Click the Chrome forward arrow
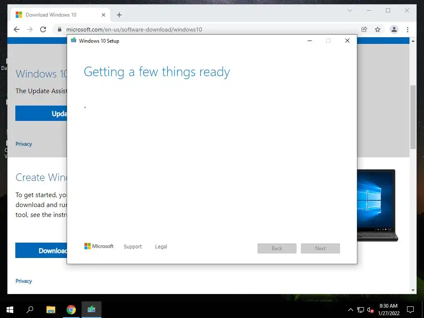 pyautogui.click(x=30, y=29)
